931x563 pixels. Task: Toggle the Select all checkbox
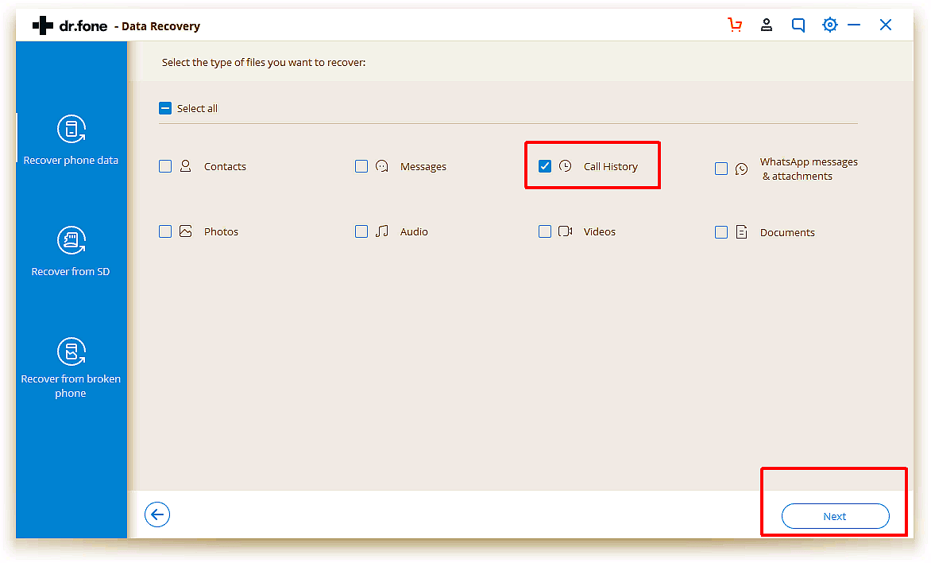[x=166, y=108]
